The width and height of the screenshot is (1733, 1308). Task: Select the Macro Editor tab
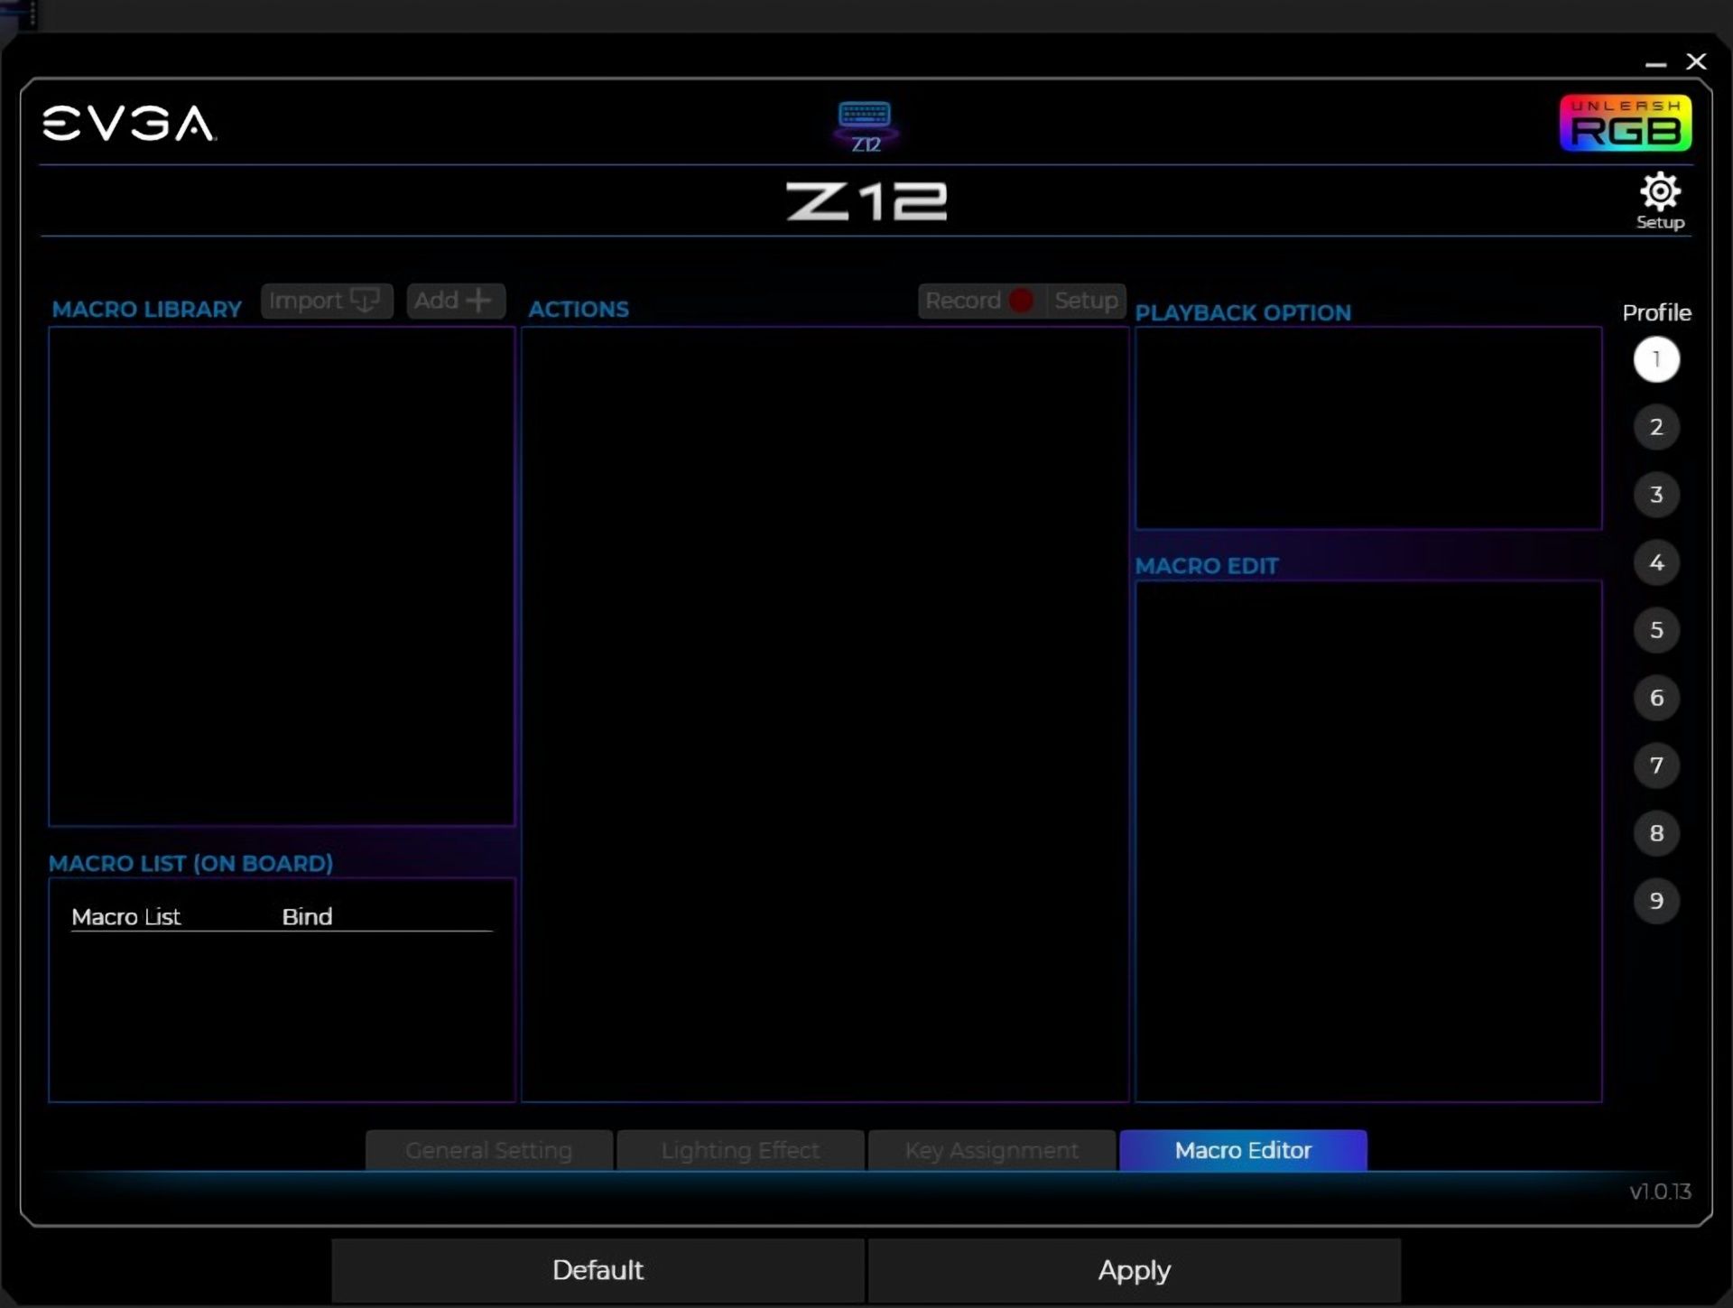(1243, 1150)
